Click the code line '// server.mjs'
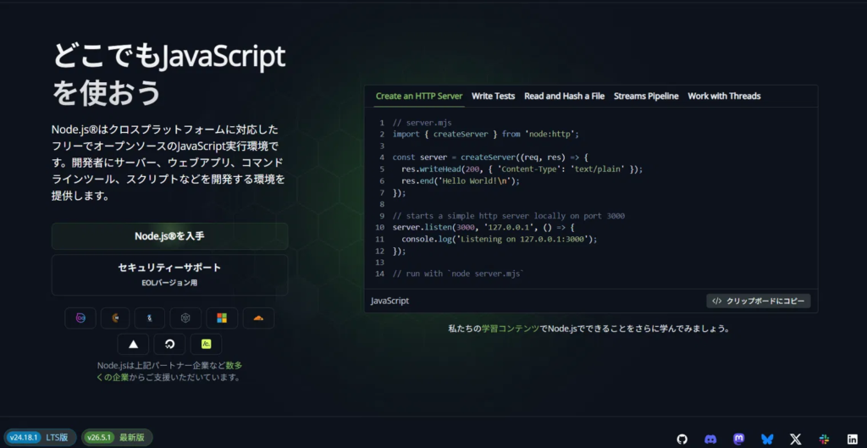 point(420,123)
